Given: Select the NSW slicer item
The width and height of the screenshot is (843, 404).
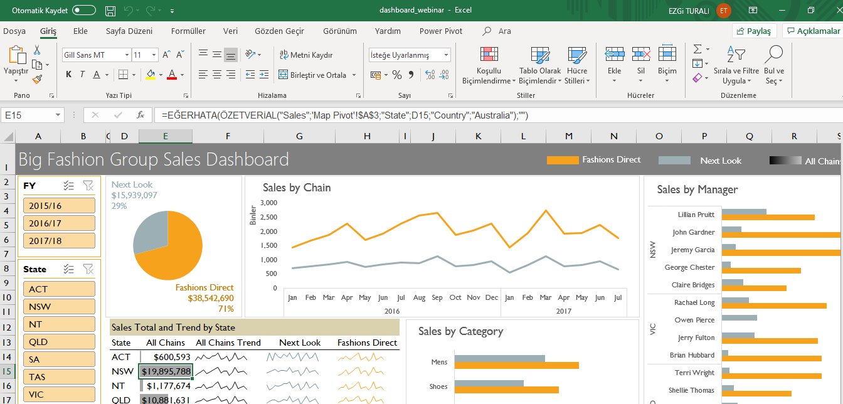Looking at the screenshot, I should [x=59, y=306].
